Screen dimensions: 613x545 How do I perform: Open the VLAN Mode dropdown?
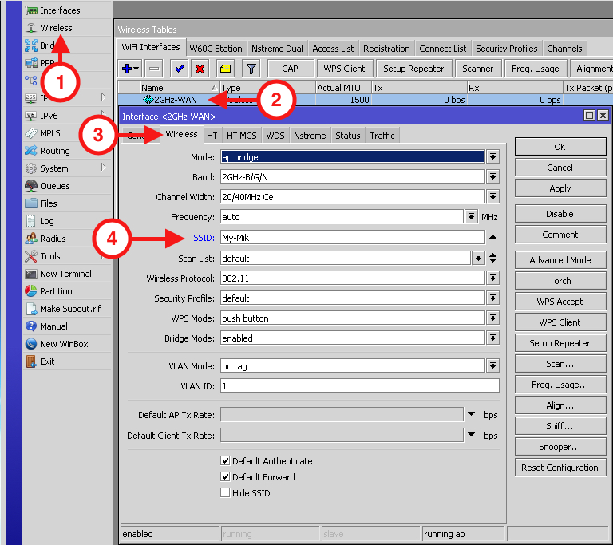click(493, 366)
